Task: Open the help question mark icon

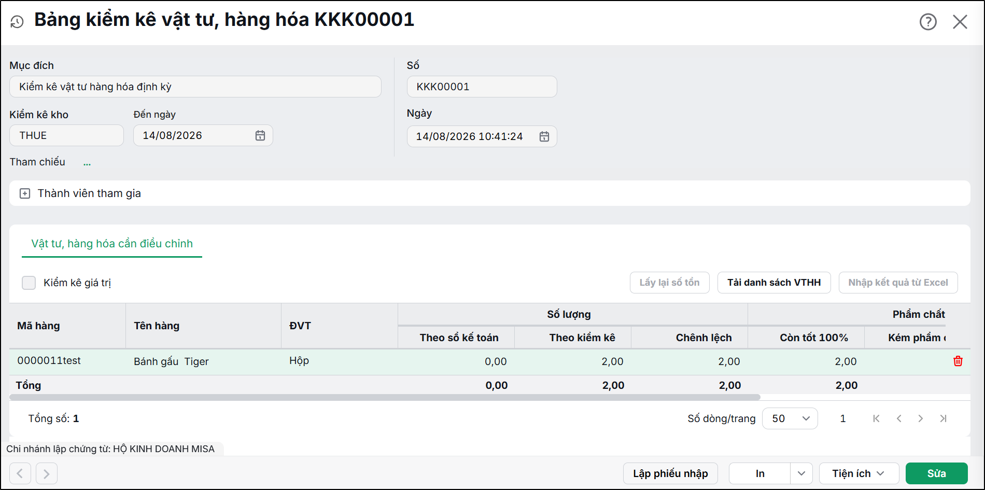Action: pyautogui.click(x=928, y=22)
